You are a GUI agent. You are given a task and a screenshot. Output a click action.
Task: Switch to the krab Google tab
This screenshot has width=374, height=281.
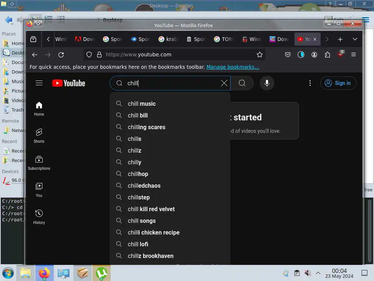168,39
